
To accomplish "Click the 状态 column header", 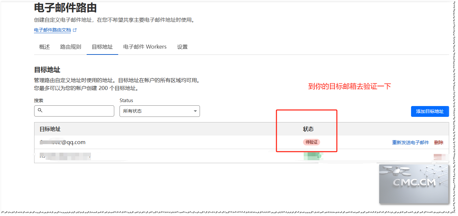I will coord(308,129).
